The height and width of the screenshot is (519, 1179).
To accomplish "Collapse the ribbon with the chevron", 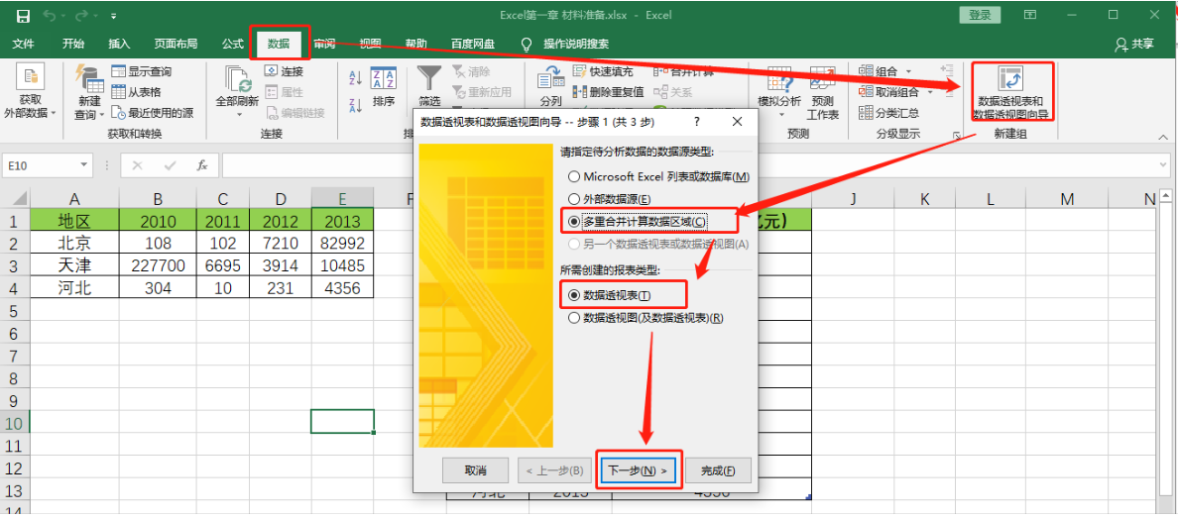I will pos(1164,136).
